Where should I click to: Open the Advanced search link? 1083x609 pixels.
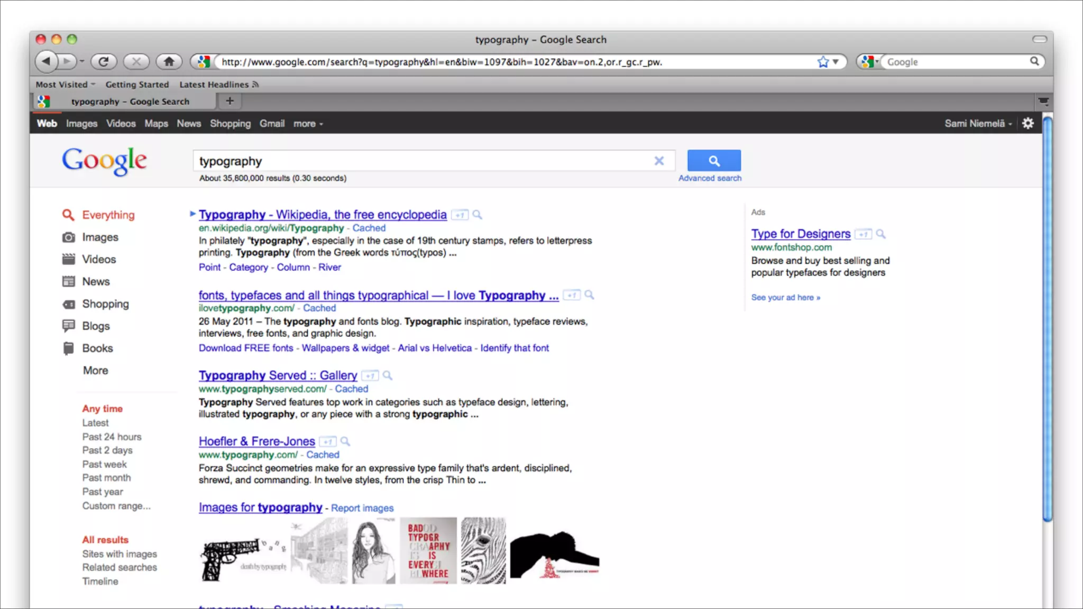point(710,178)
